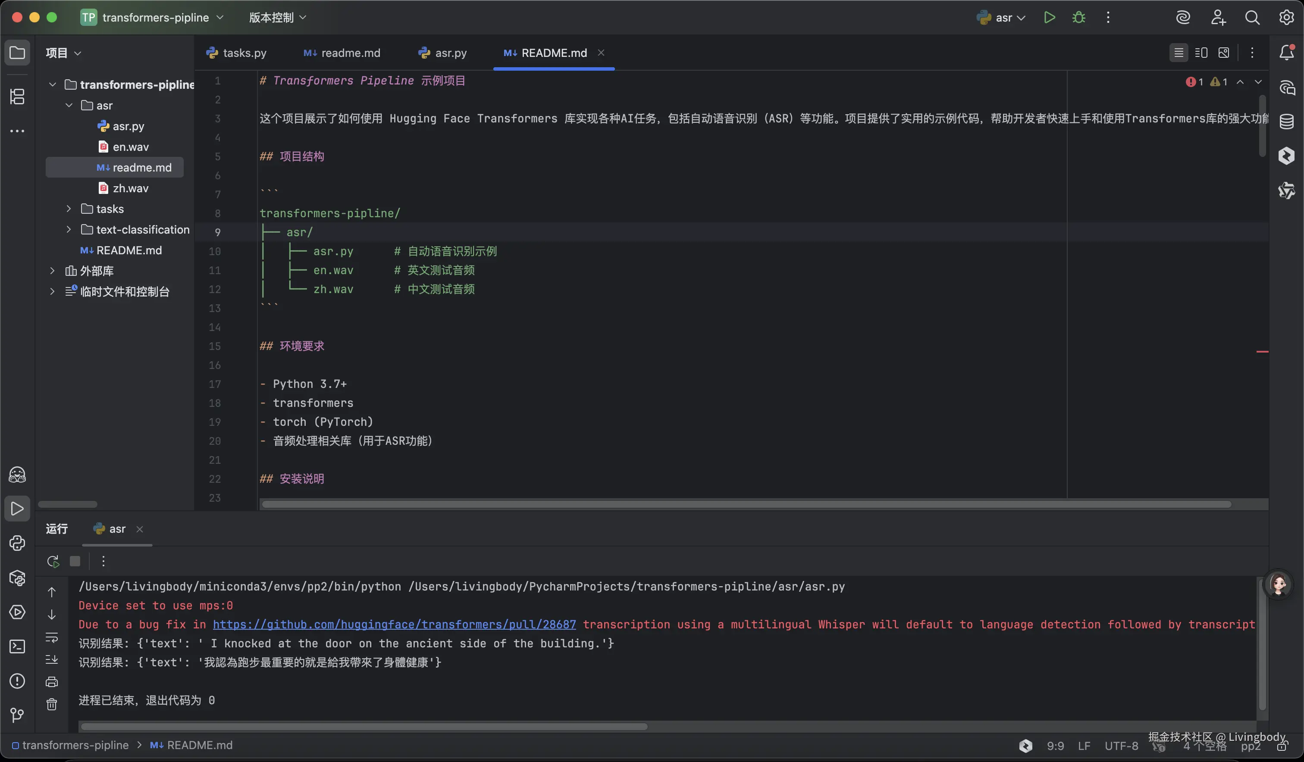Open the Git version control tool window

click(x=17, y=715)
